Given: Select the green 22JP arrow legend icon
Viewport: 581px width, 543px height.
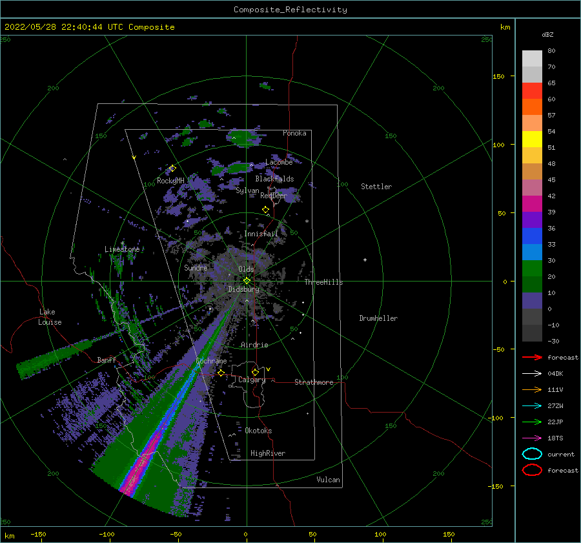Looking at the screenshot, I should click(532, 422).
